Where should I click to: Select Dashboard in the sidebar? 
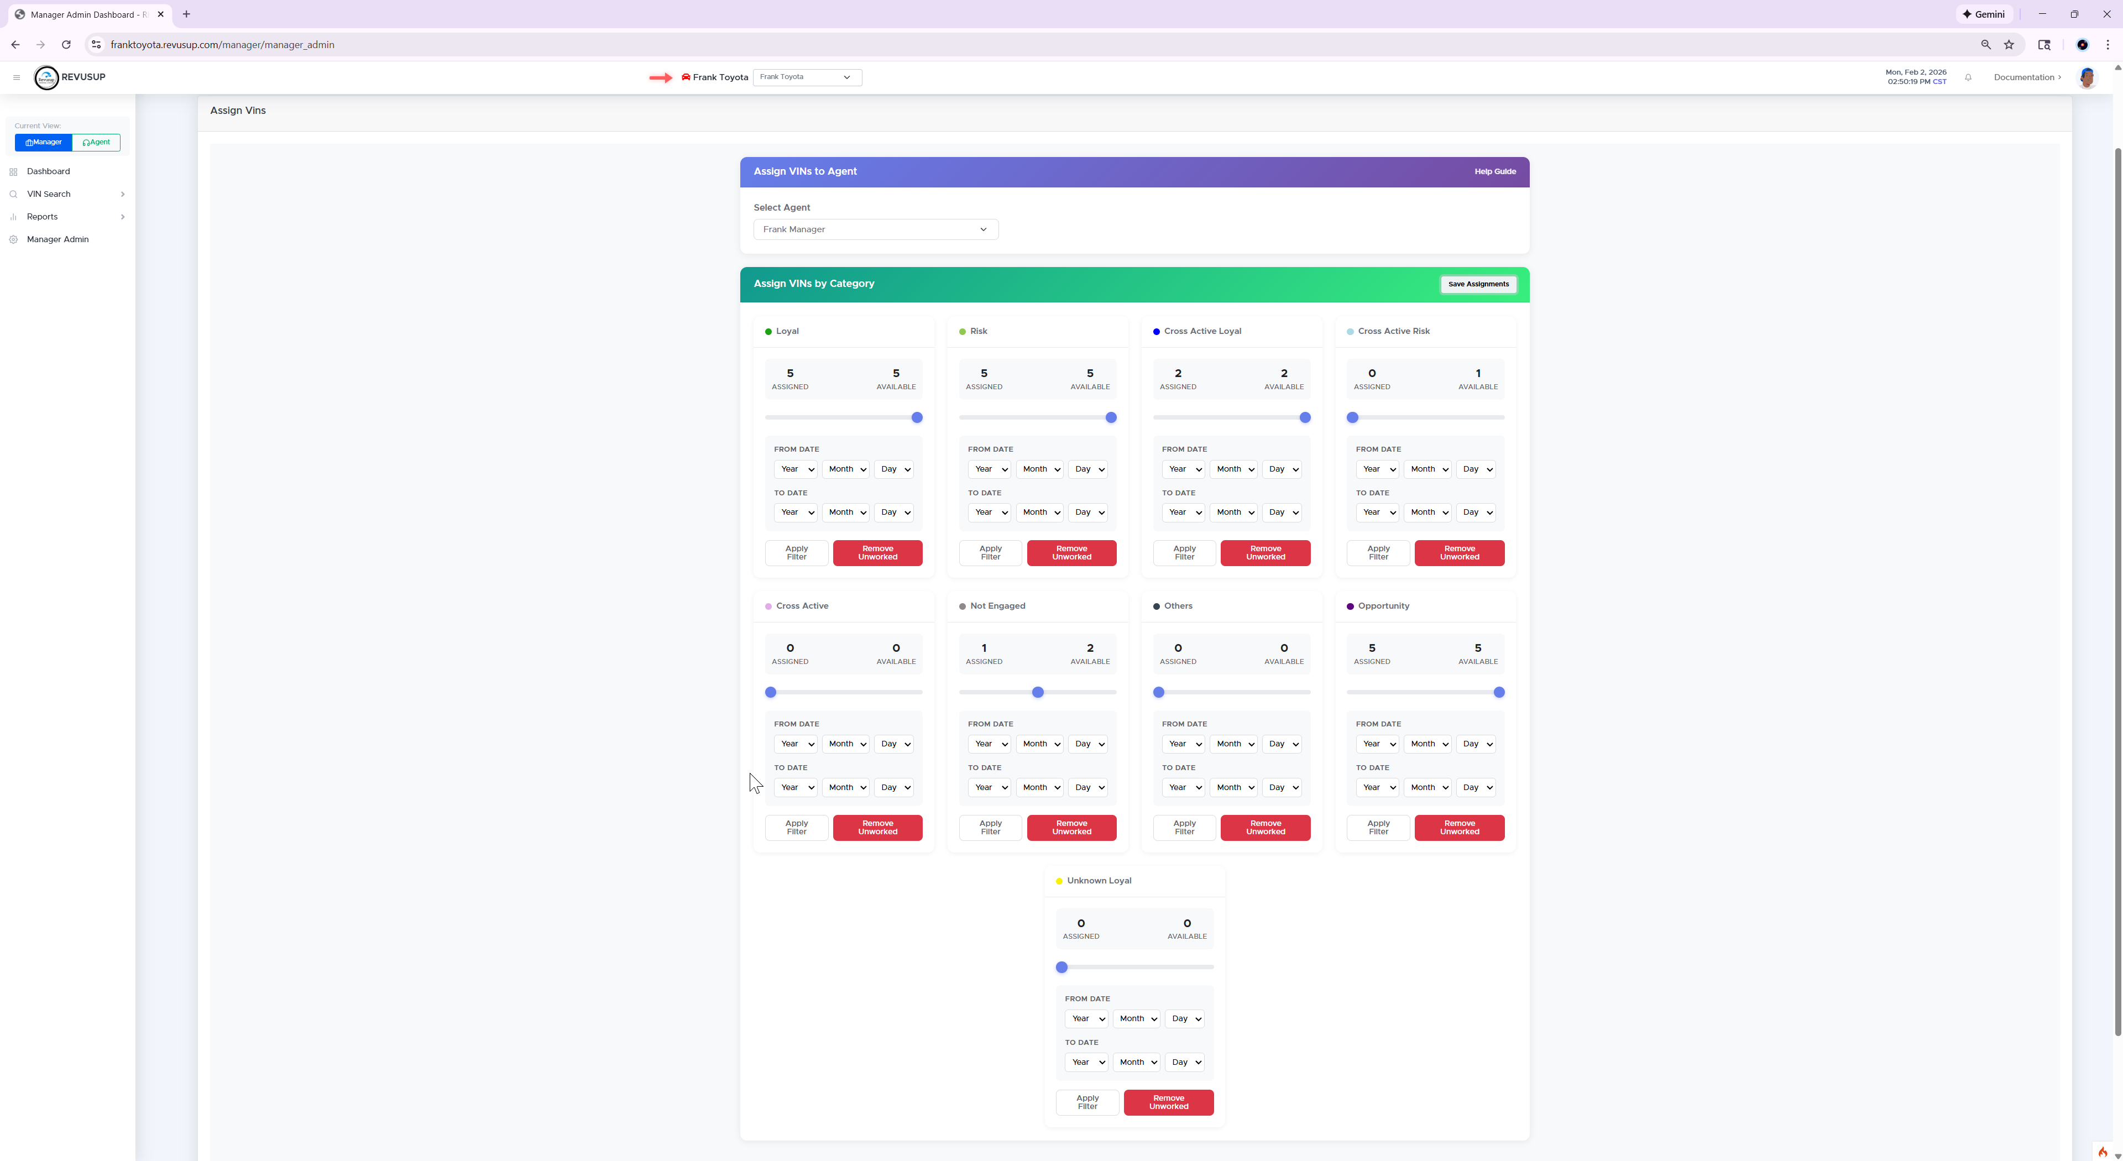(x=48, y=171)
